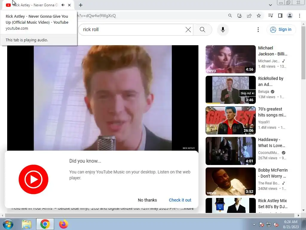Open network icon in system tray
The image size is (306, 230).
click(x=269, y=224)
